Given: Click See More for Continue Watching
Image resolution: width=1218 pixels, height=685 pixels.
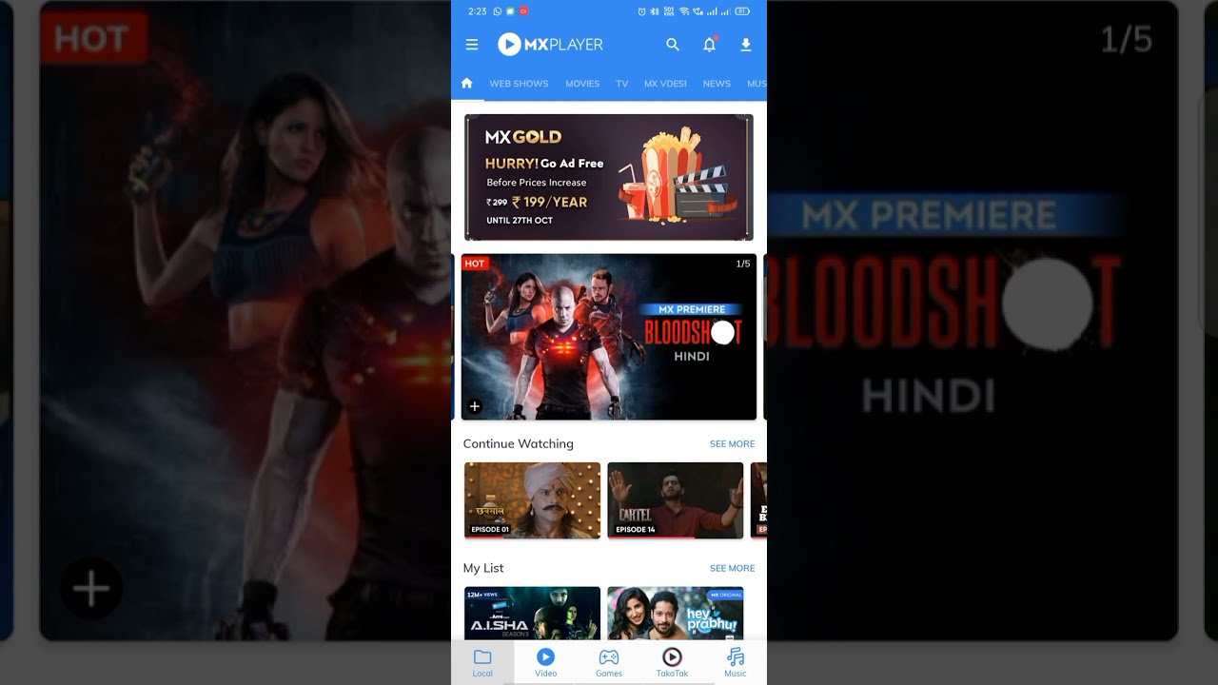Looking at the screenshot, I should pos(732,444).
